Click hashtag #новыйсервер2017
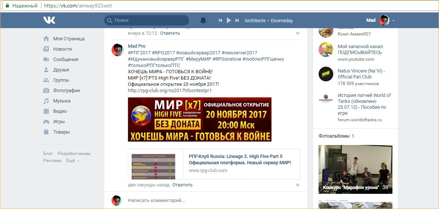This screenshot has width=439, height=209. (198, 53)
